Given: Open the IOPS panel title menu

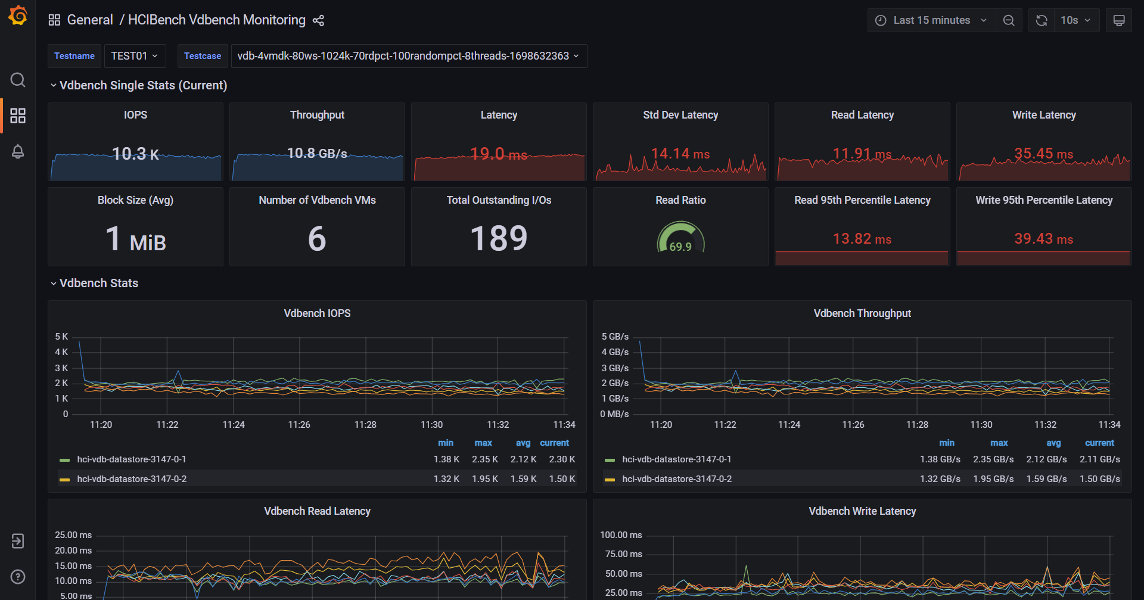Looking at the screenshot, I should (135, 115).
